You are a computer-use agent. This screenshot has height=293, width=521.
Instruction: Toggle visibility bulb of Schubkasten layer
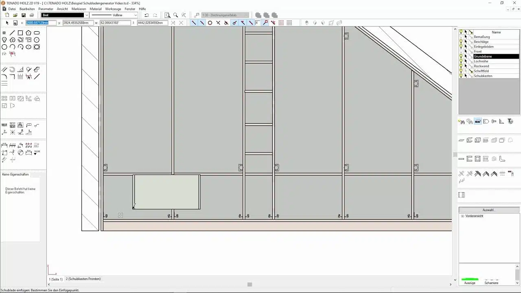[x=461, y=76]
